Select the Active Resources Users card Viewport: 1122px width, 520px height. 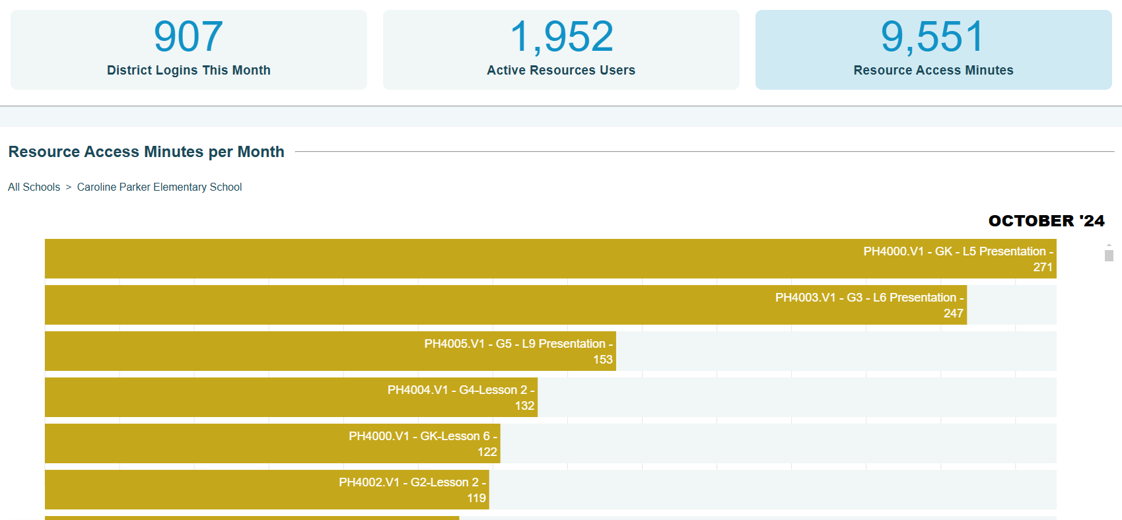(x=561, y=49)
